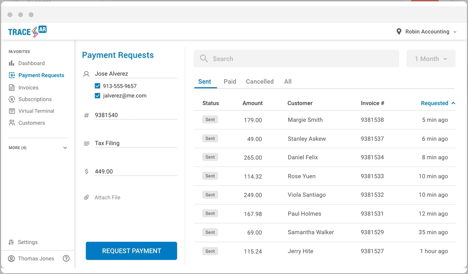This screenshot has height=274, width=468.
Task: Click the Sent badge for Daniel Felix
Action: point(210,157)
